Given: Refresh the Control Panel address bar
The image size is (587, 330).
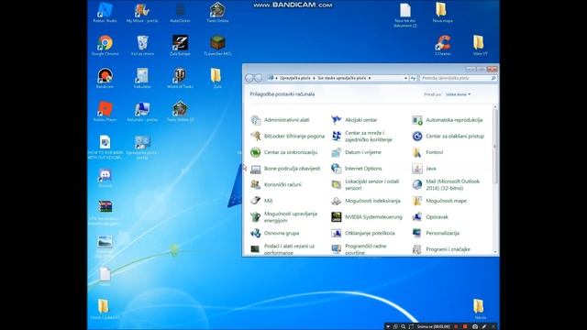Looking at the screenshot, I should (413, 78).
